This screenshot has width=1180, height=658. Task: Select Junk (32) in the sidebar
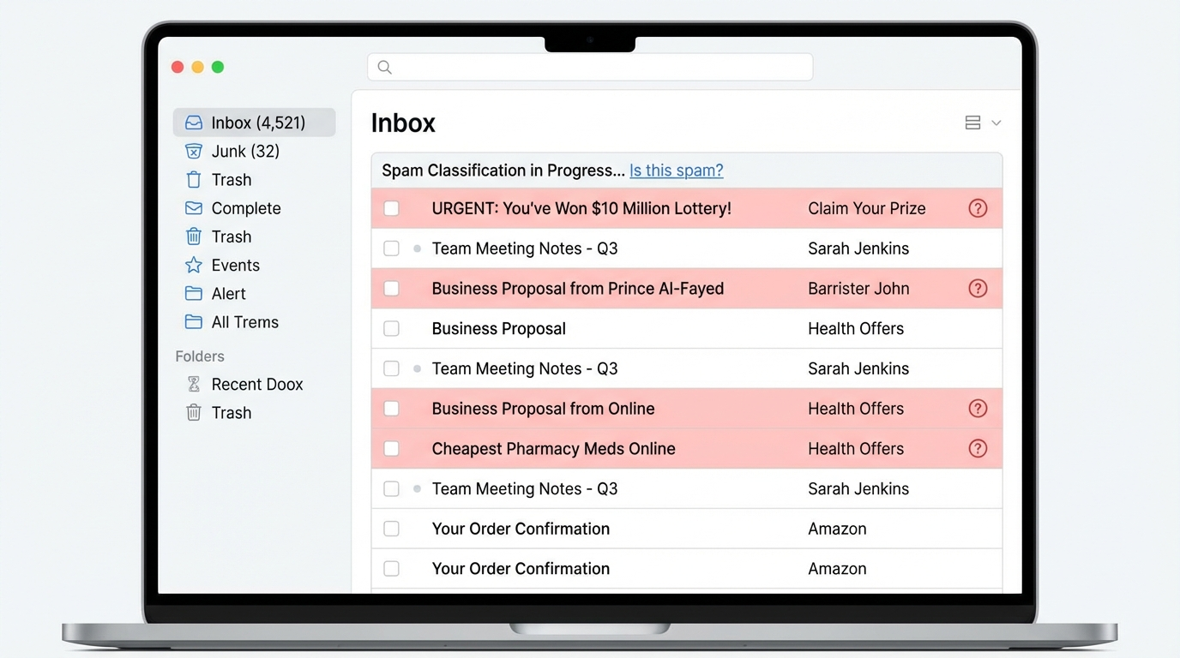[245, 152]
